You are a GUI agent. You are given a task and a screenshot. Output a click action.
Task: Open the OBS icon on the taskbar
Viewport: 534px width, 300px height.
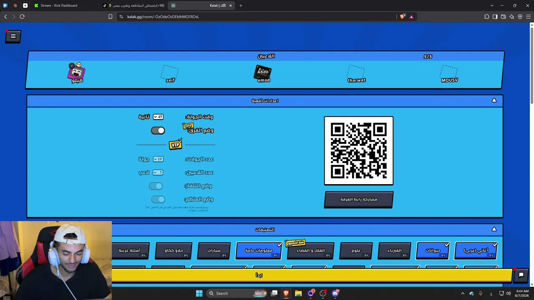pos(323,293)
